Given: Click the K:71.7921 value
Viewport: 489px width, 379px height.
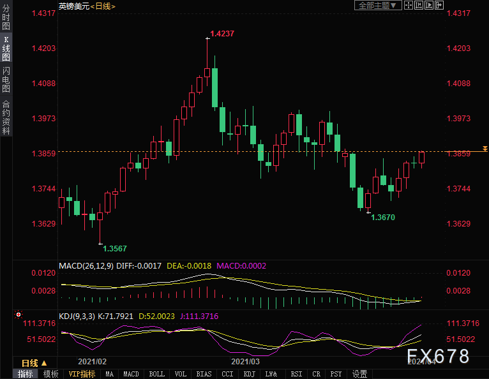Looking at the screenshot, I should (116, 316).
